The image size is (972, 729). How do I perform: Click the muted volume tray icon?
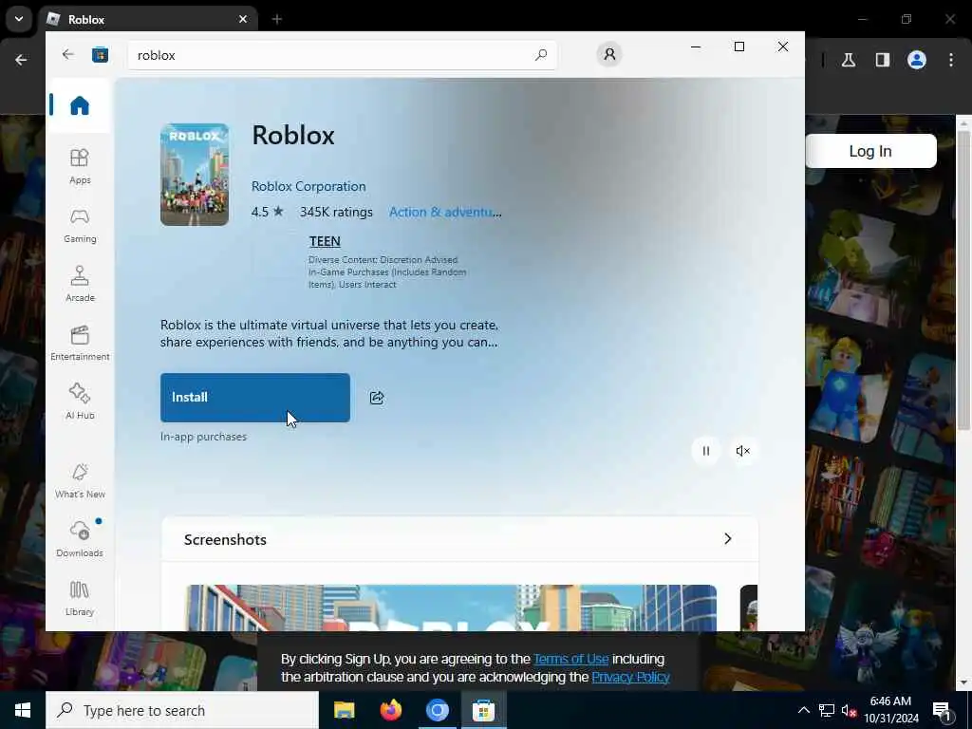pos(849,711)
